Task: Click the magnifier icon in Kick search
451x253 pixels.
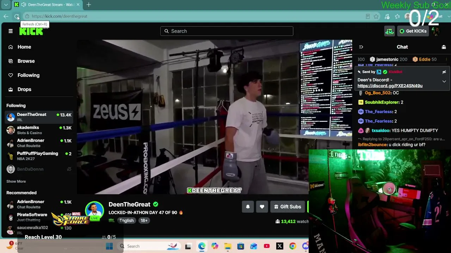Action: click(x=167, y=31)
